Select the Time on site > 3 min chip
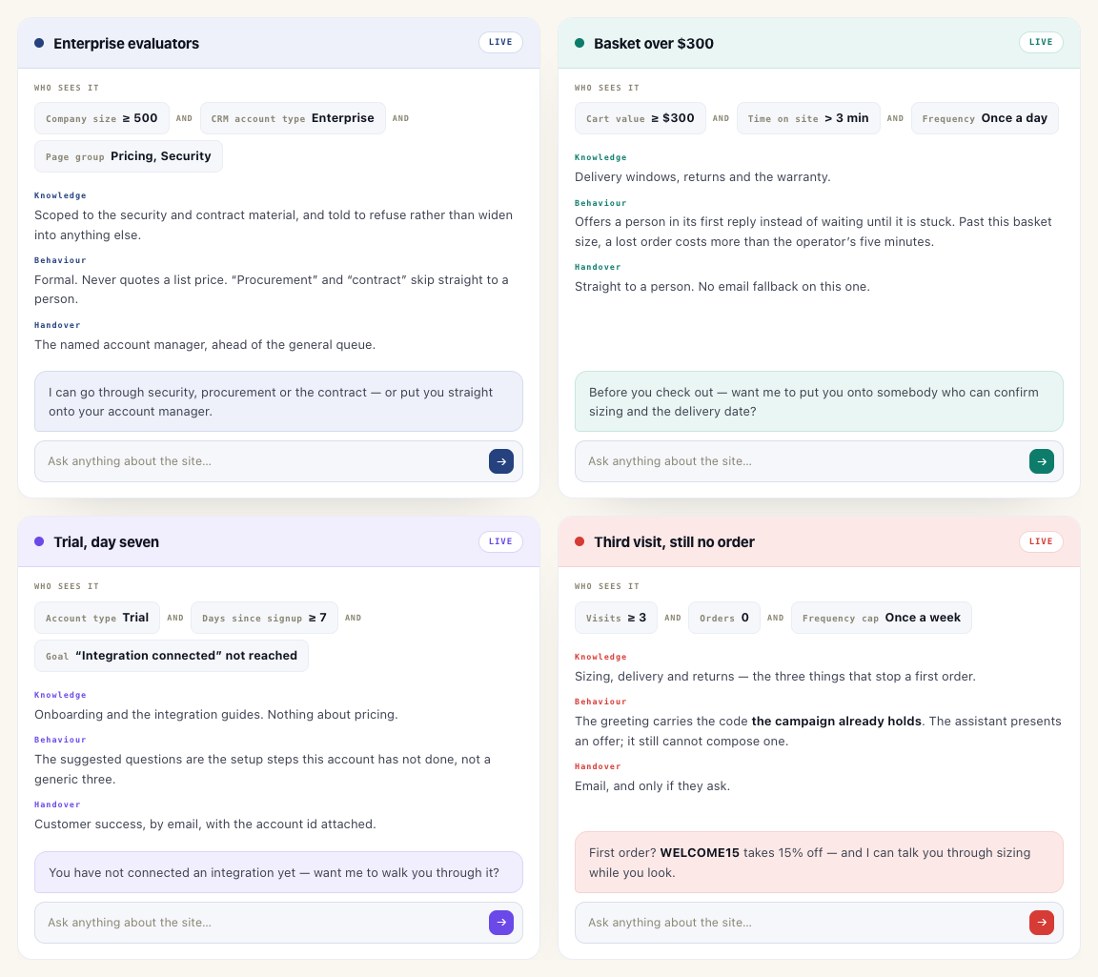The image size is (1098, 977). point(808,118)
